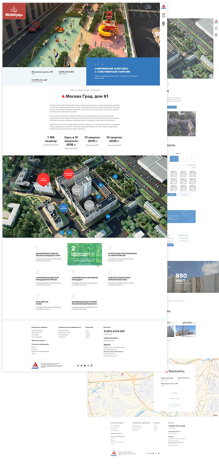Select the red Дом 61 в продаже marker

(44, 179)
